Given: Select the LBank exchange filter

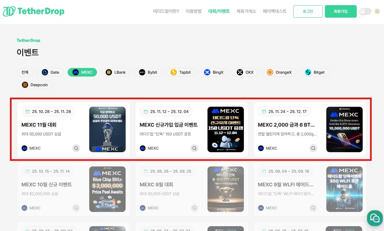Looking at the screenshot, I should 107,72.
